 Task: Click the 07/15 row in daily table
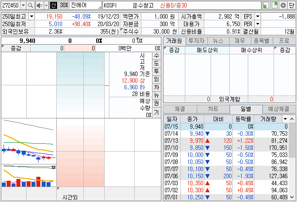(x=226, y=126)
